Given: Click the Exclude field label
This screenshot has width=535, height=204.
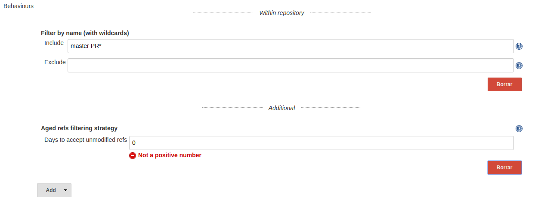Looking at the screenshot, I should pyautogui.click(x=55, y=62).
